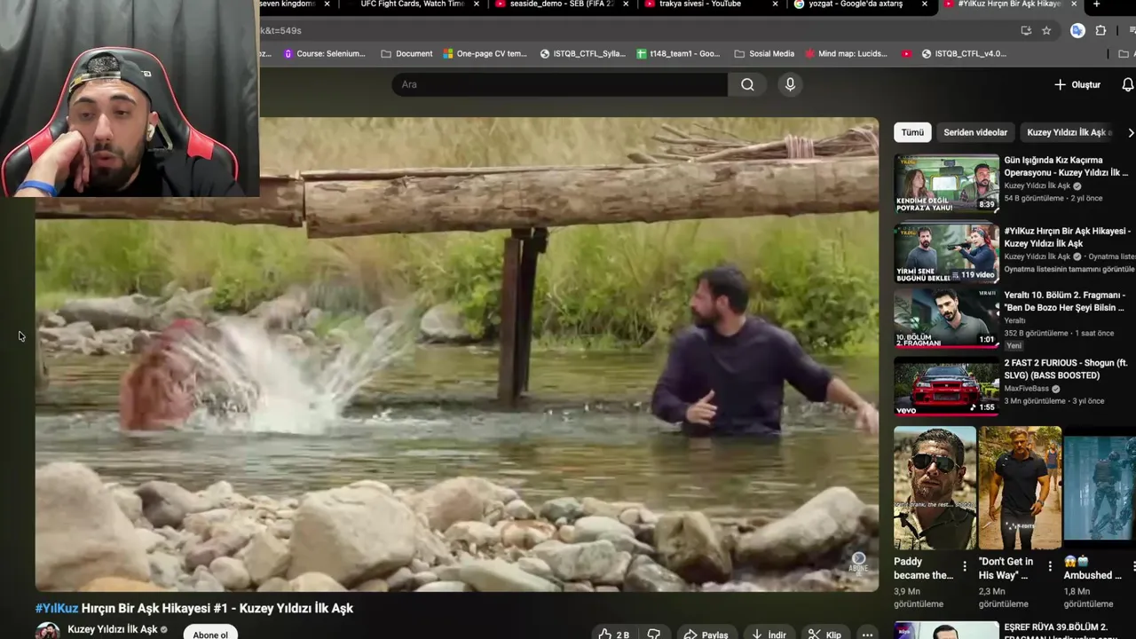Open Gün Işığında Kız Kaçırma thumbnail
The width and height of the screenshot is (1136, 639).
tap(946, 184)
